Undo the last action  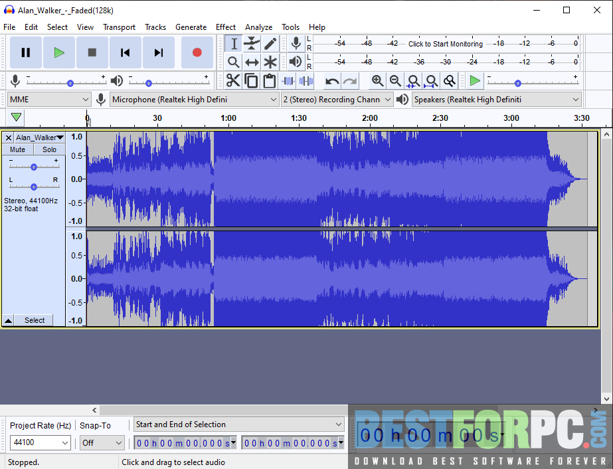click(x=332, y=81)
